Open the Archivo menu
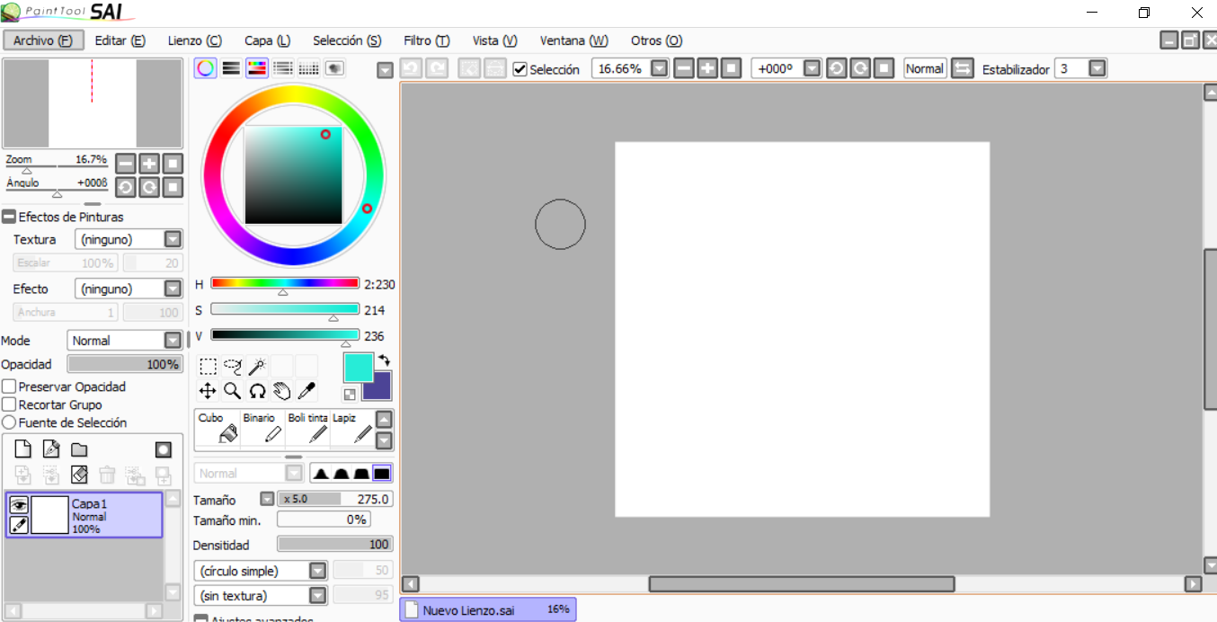Screen dimensions: 1217x622 43,40
